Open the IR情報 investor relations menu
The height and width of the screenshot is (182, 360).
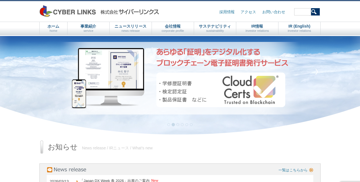pyautogui.click(x=257, y=28)
